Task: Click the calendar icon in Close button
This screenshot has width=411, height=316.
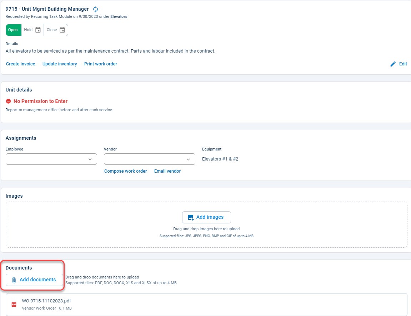Action: [x=62, y=30]
